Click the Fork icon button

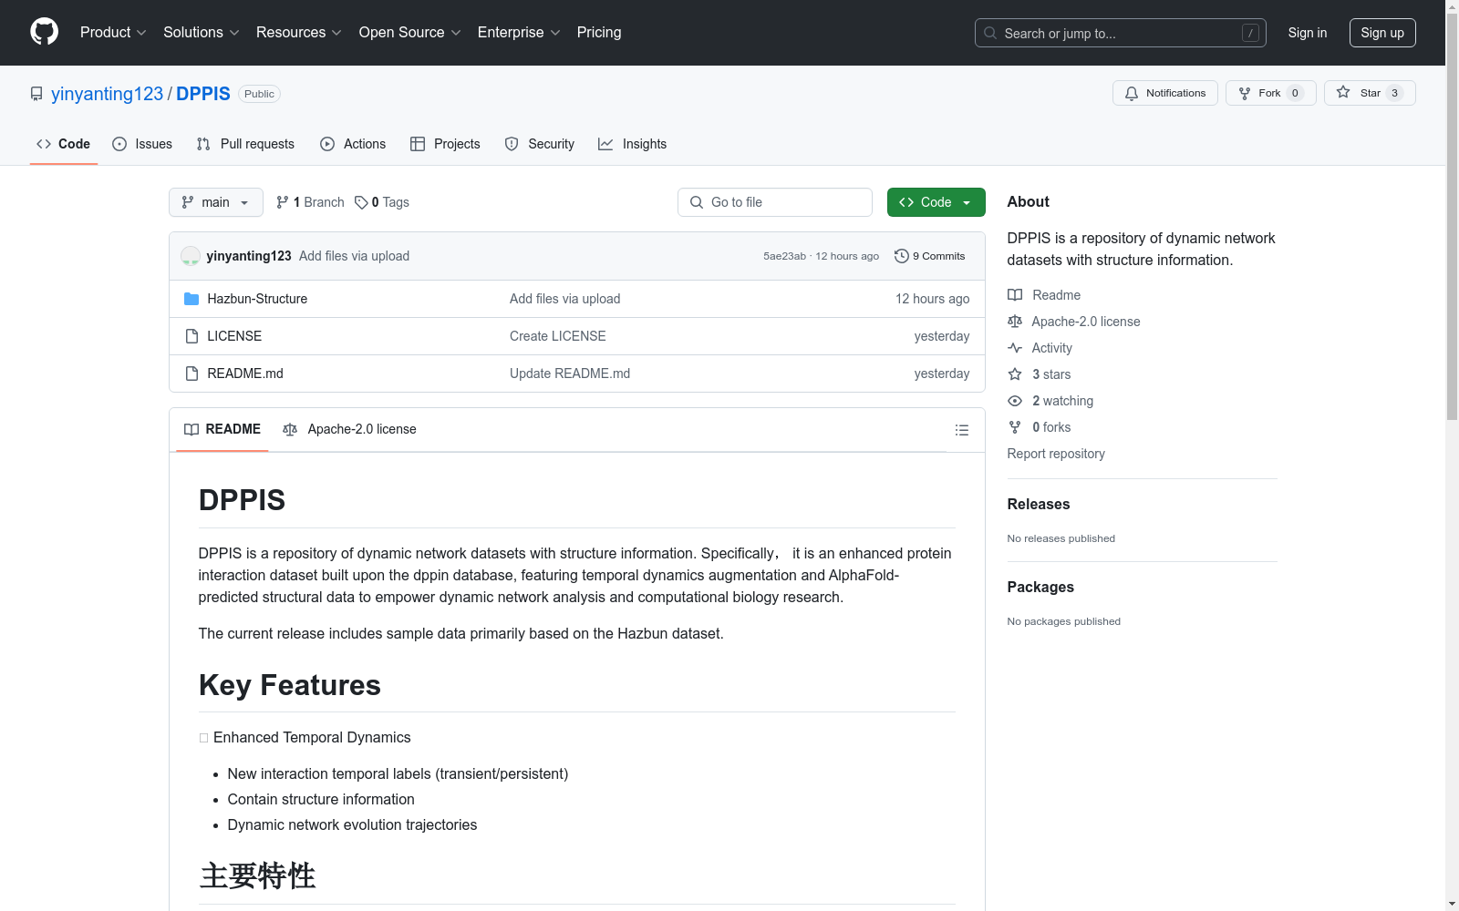[x=1245, y=93]
